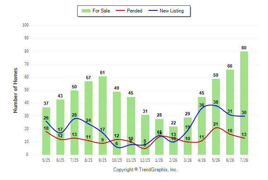Click the 2/26 bar labeled 22

click(173, 141)
